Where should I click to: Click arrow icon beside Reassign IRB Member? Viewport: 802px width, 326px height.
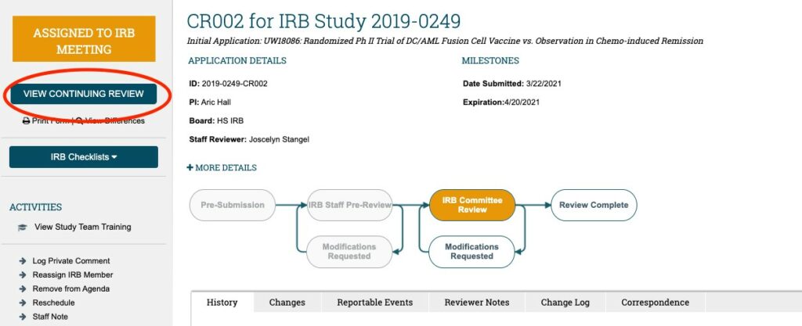[23, 275]
